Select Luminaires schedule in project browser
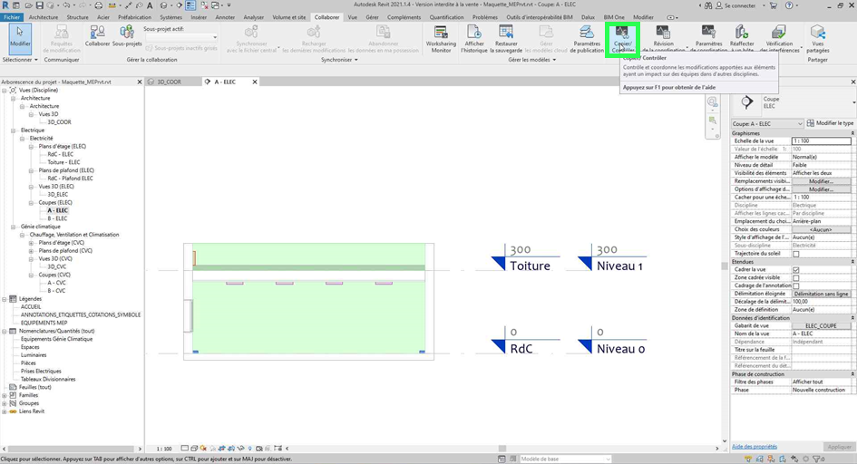This screenshot has height=464, width=857. [x=34, y=355]
